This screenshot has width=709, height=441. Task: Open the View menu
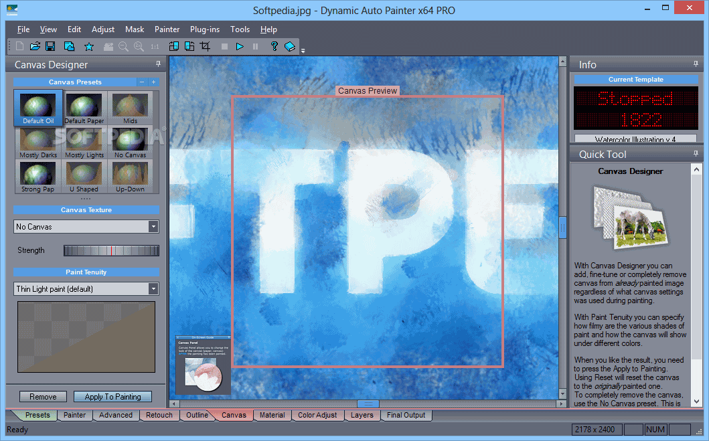pos(48,29)
